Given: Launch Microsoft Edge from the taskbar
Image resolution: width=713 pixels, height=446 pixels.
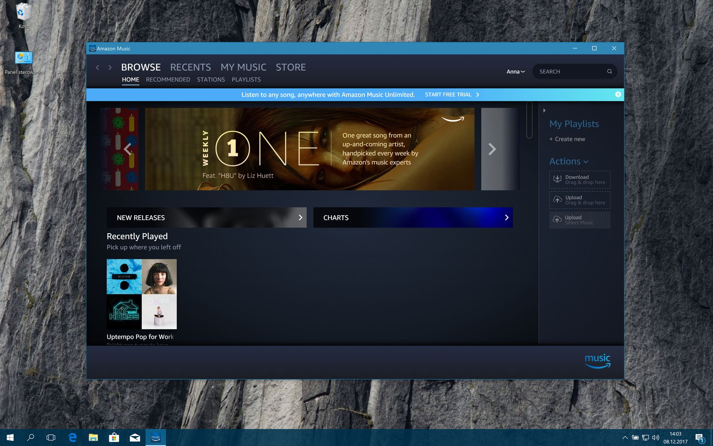Looking at the screenshot, I should [73, 437].
